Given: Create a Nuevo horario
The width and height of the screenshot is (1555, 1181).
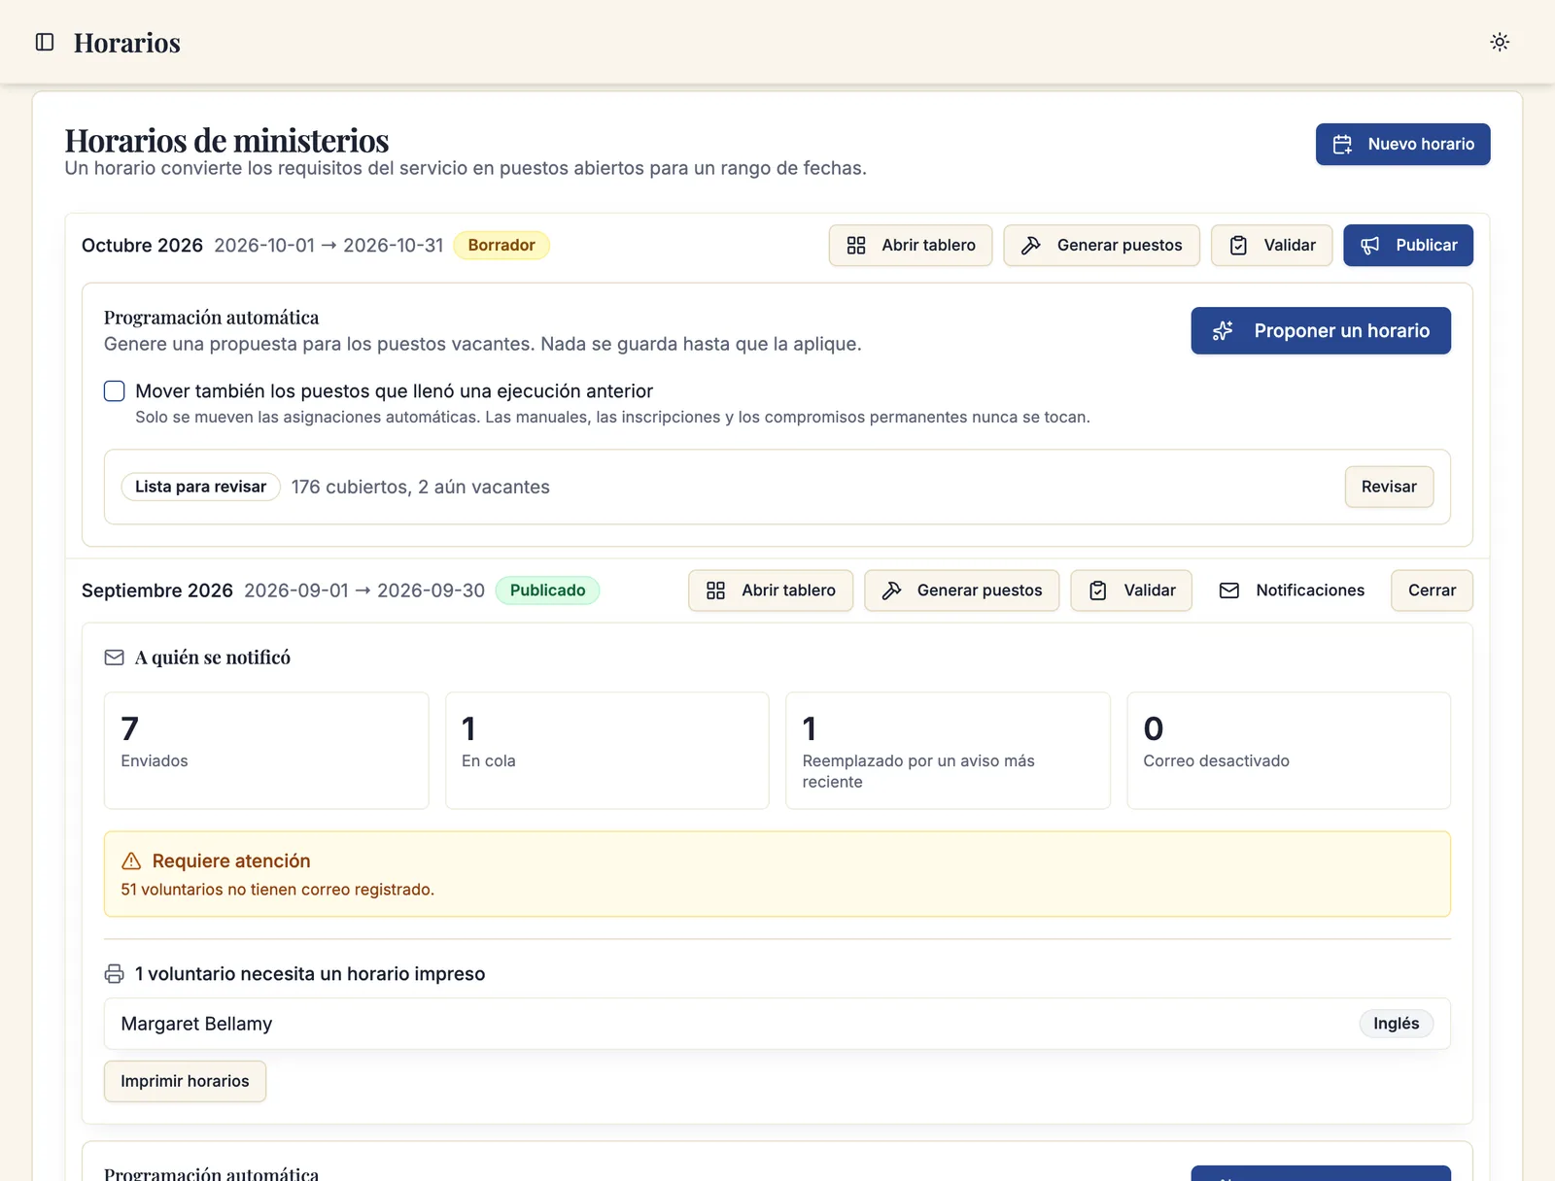Looking at the screenshot, I should tap(1402, 145).
